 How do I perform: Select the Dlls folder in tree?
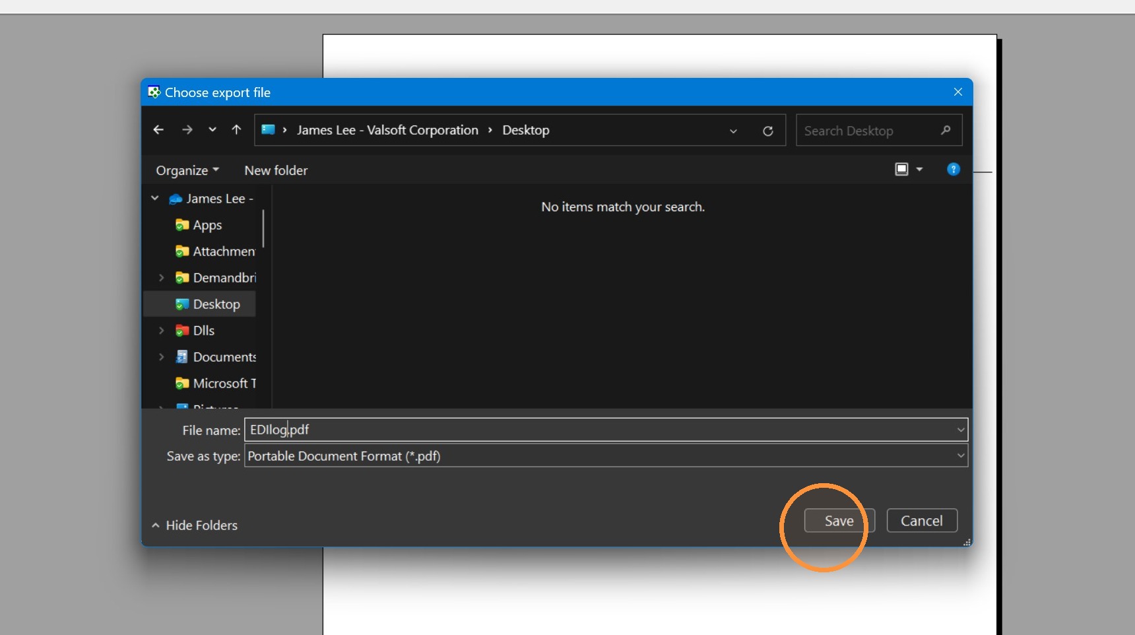[195, 331]
